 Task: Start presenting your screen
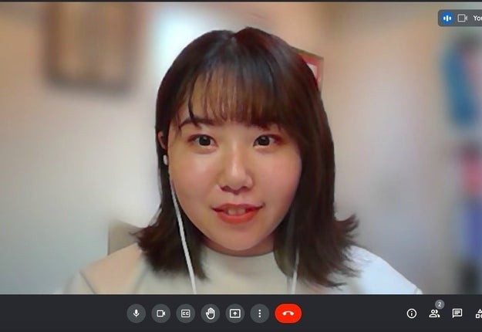click(235, 313)
